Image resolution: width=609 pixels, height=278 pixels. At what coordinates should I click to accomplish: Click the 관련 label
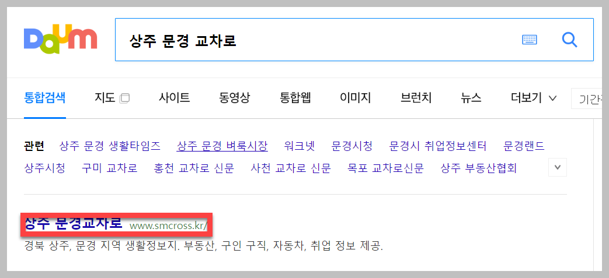pos(34,146)
